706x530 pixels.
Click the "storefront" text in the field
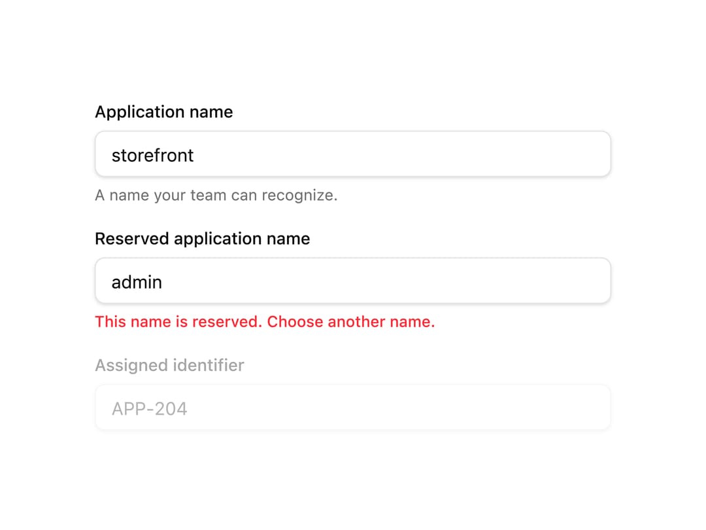pyautogui.click(x=152, y=155)
